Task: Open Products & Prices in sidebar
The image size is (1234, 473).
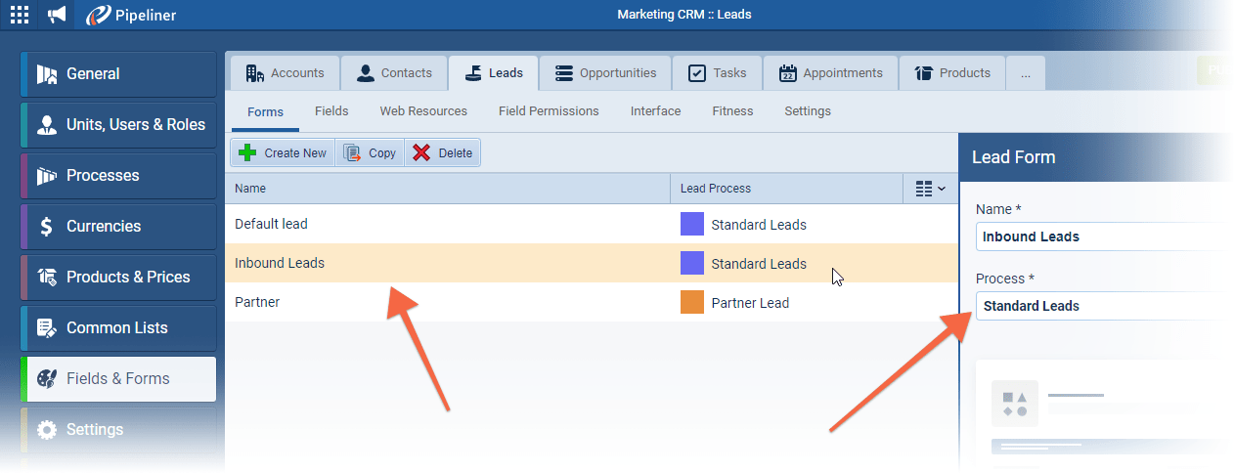Action: (118, 277)
